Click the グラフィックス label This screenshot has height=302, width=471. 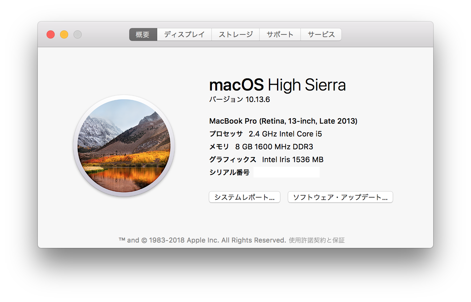233,159
